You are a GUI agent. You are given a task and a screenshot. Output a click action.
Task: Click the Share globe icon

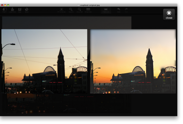[x=27, y=10]
